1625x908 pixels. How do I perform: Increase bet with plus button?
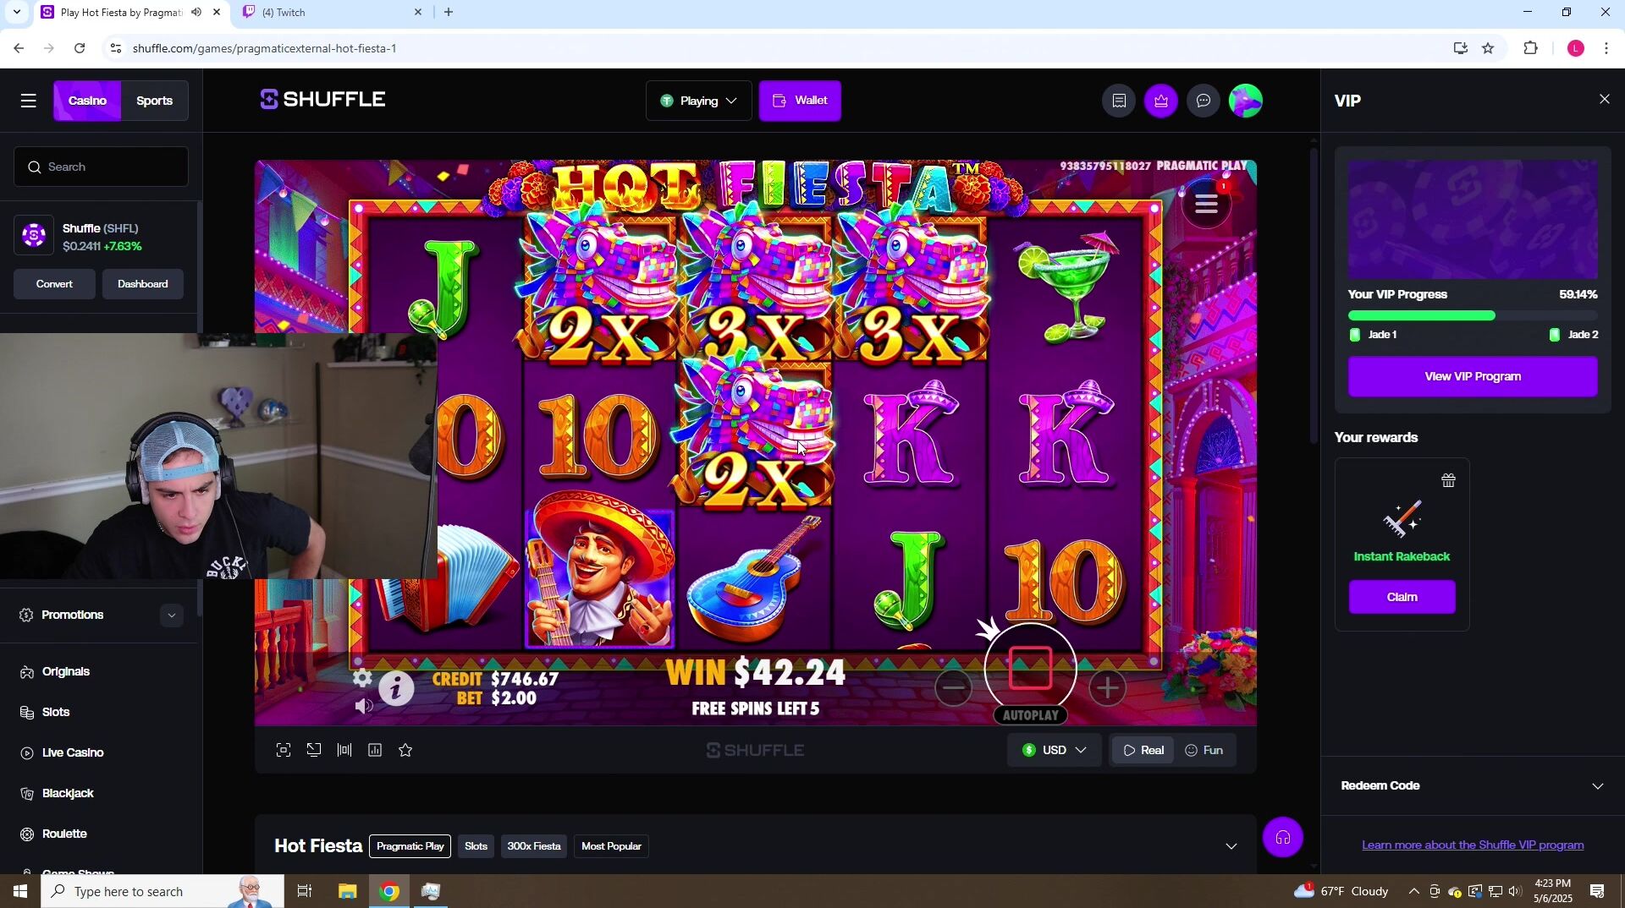(x=1108, y=688)
